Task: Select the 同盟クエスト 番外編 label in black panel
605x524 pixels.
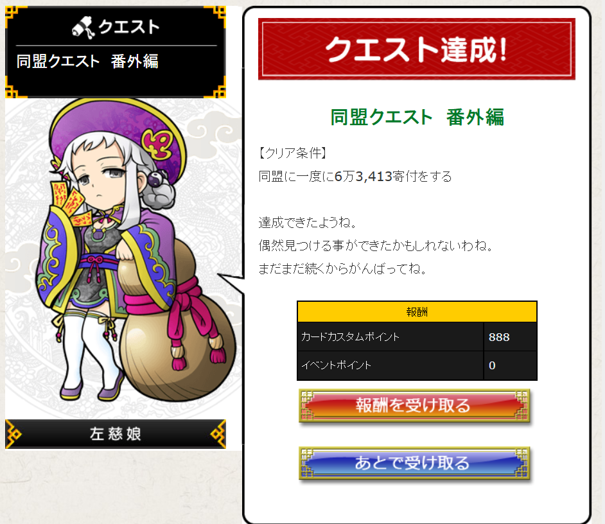Action: click(87, 62)
